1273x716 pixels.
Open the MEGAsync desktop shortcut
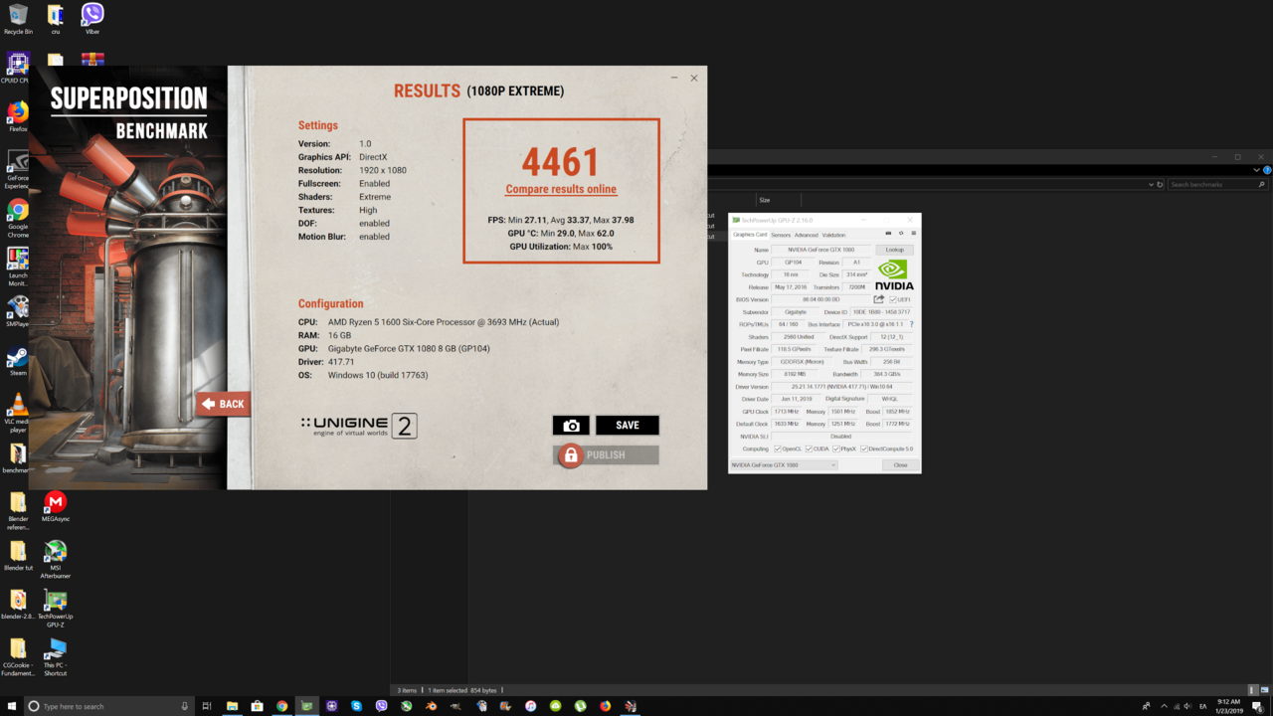56,506
